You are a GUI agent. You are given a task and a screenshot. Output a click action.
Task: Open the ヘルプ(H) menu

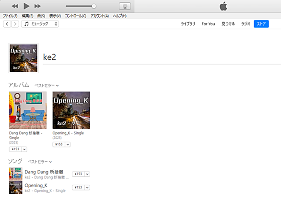(119, 16)
